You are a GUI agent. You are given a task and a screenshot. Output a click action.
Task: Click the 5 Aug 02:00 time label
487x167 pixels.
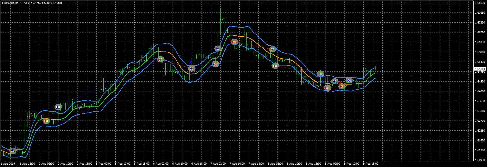(103, 163)
